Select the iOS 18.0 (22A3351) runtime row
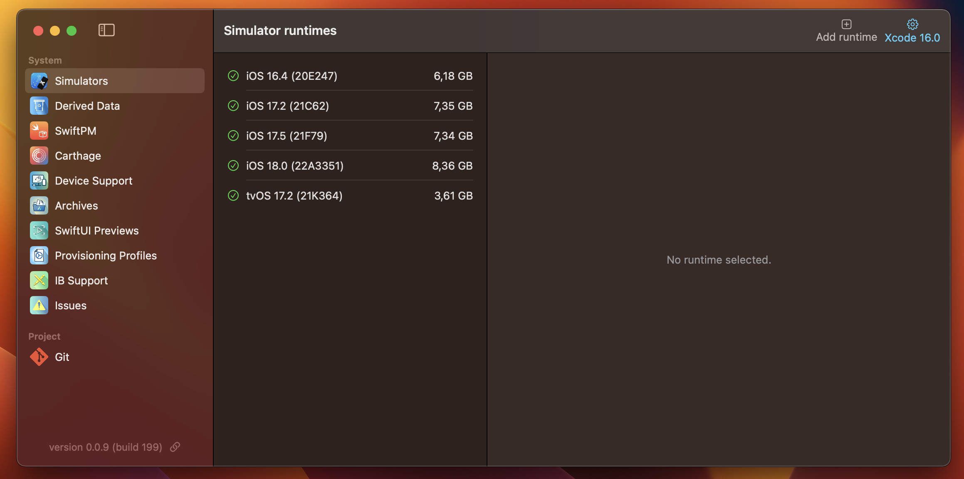 point(350,165)
